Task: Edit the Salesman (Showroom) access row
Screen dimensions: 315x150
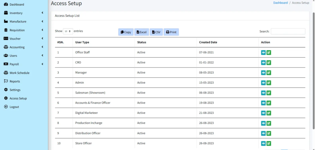Action: click(269, 93)
